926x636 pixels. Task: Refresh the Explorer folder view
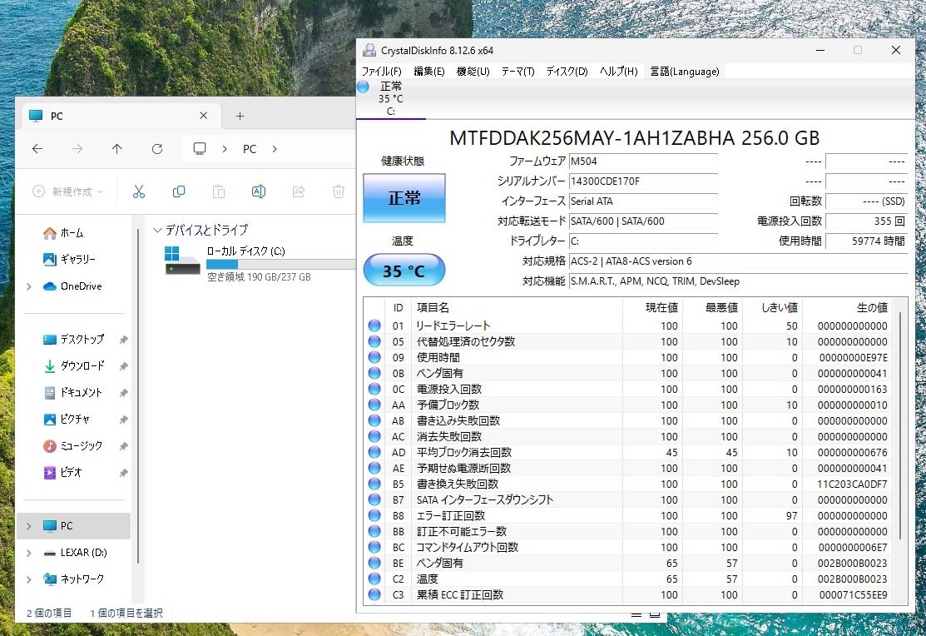(157, 149)
